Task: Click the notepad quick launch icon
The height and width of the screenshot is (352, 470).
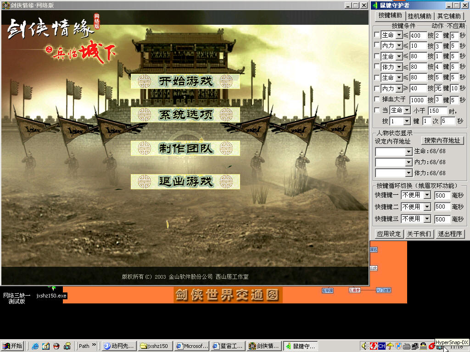Action: point(45,346)
